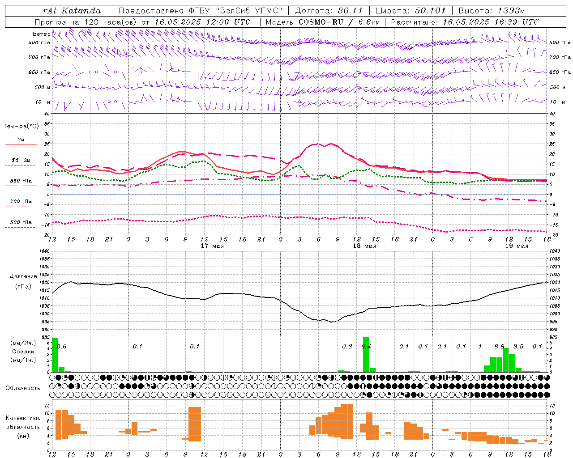Click the longitude value Долгота: 86.11
The width and height of the screenshot is (573, 458).
329,11
